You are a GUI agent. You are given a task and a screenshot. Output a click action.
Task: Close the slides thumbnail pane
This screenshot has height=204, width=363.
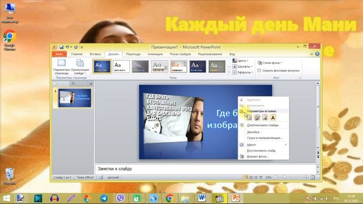tap(91, 84)
